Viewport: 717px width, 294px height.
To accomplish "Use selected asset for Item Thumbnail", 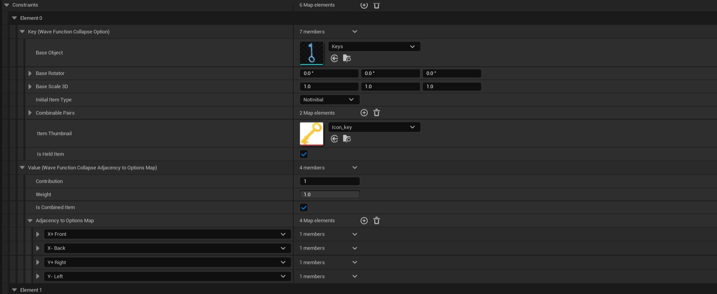I will 334,139.
